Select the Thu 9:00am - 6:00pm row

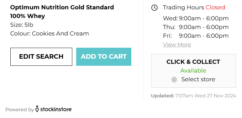(196, 27)
